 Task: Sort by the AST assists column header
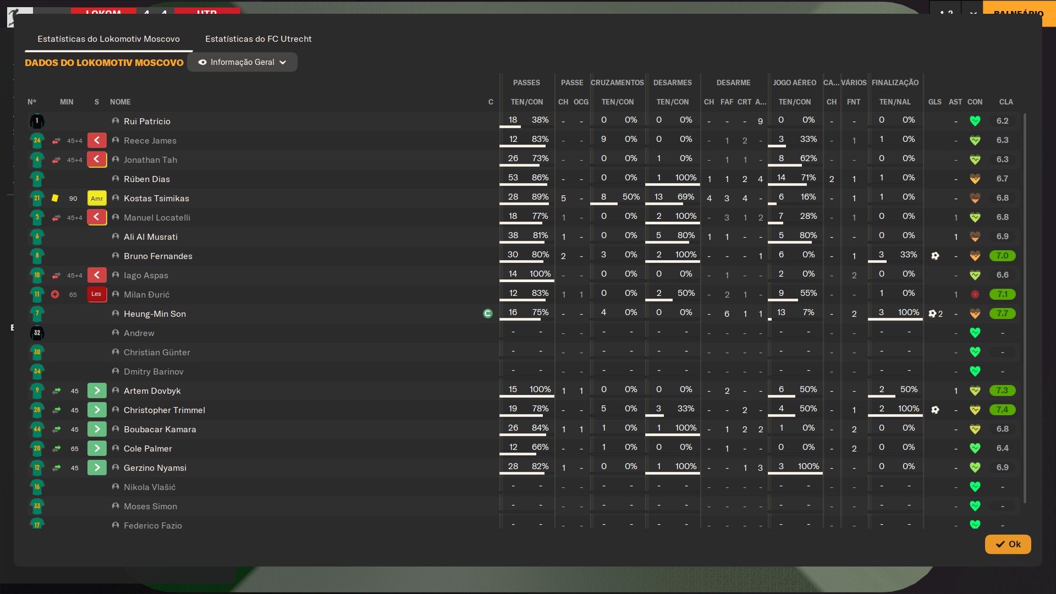pyautogui.click(x=955, y=102)
